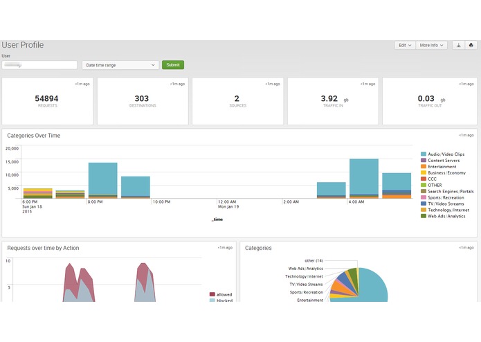The height and width of the screenshot is (342, 481).
Task: Click the green Submit button
Action: point(173,64)
